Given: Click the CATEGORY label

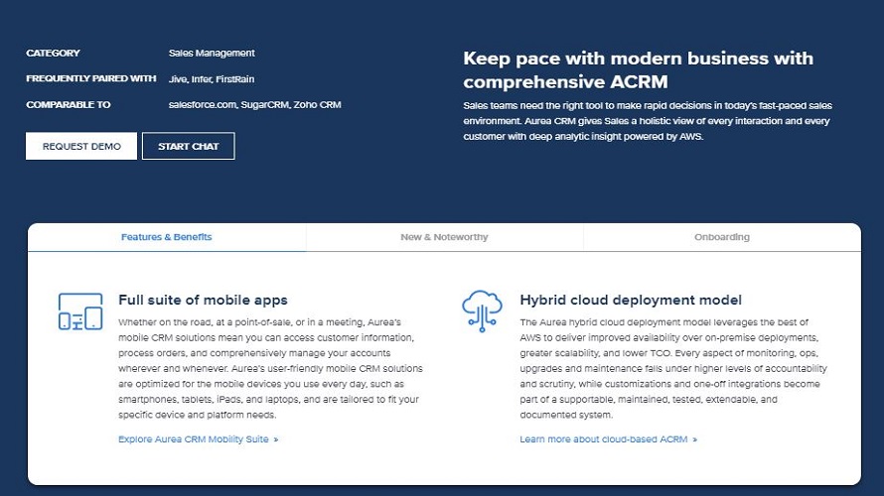Looking at the screenshot, I should (53, 53).
